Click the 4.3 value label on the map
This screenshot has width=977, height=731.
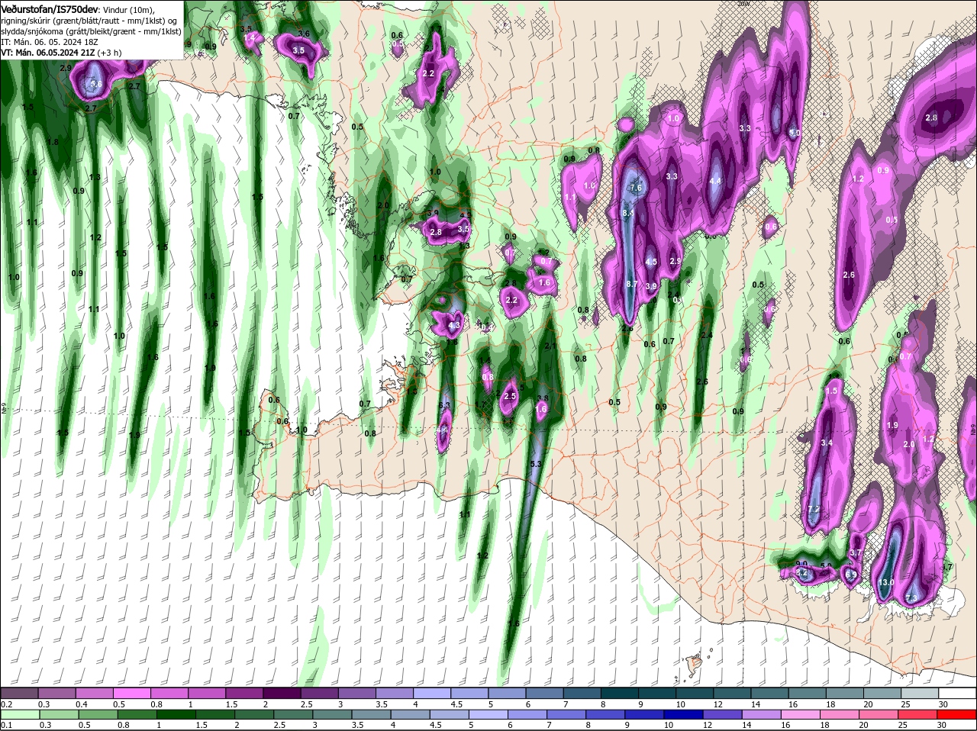(453, 326)
